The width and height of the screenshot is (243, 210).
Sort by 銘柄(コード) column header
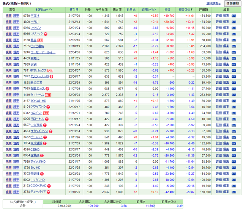click(44, 10)
